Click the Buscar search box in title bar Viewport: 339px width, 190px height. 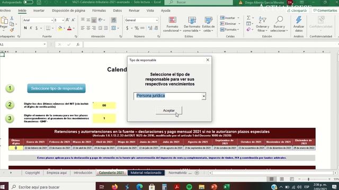[199, 2]
